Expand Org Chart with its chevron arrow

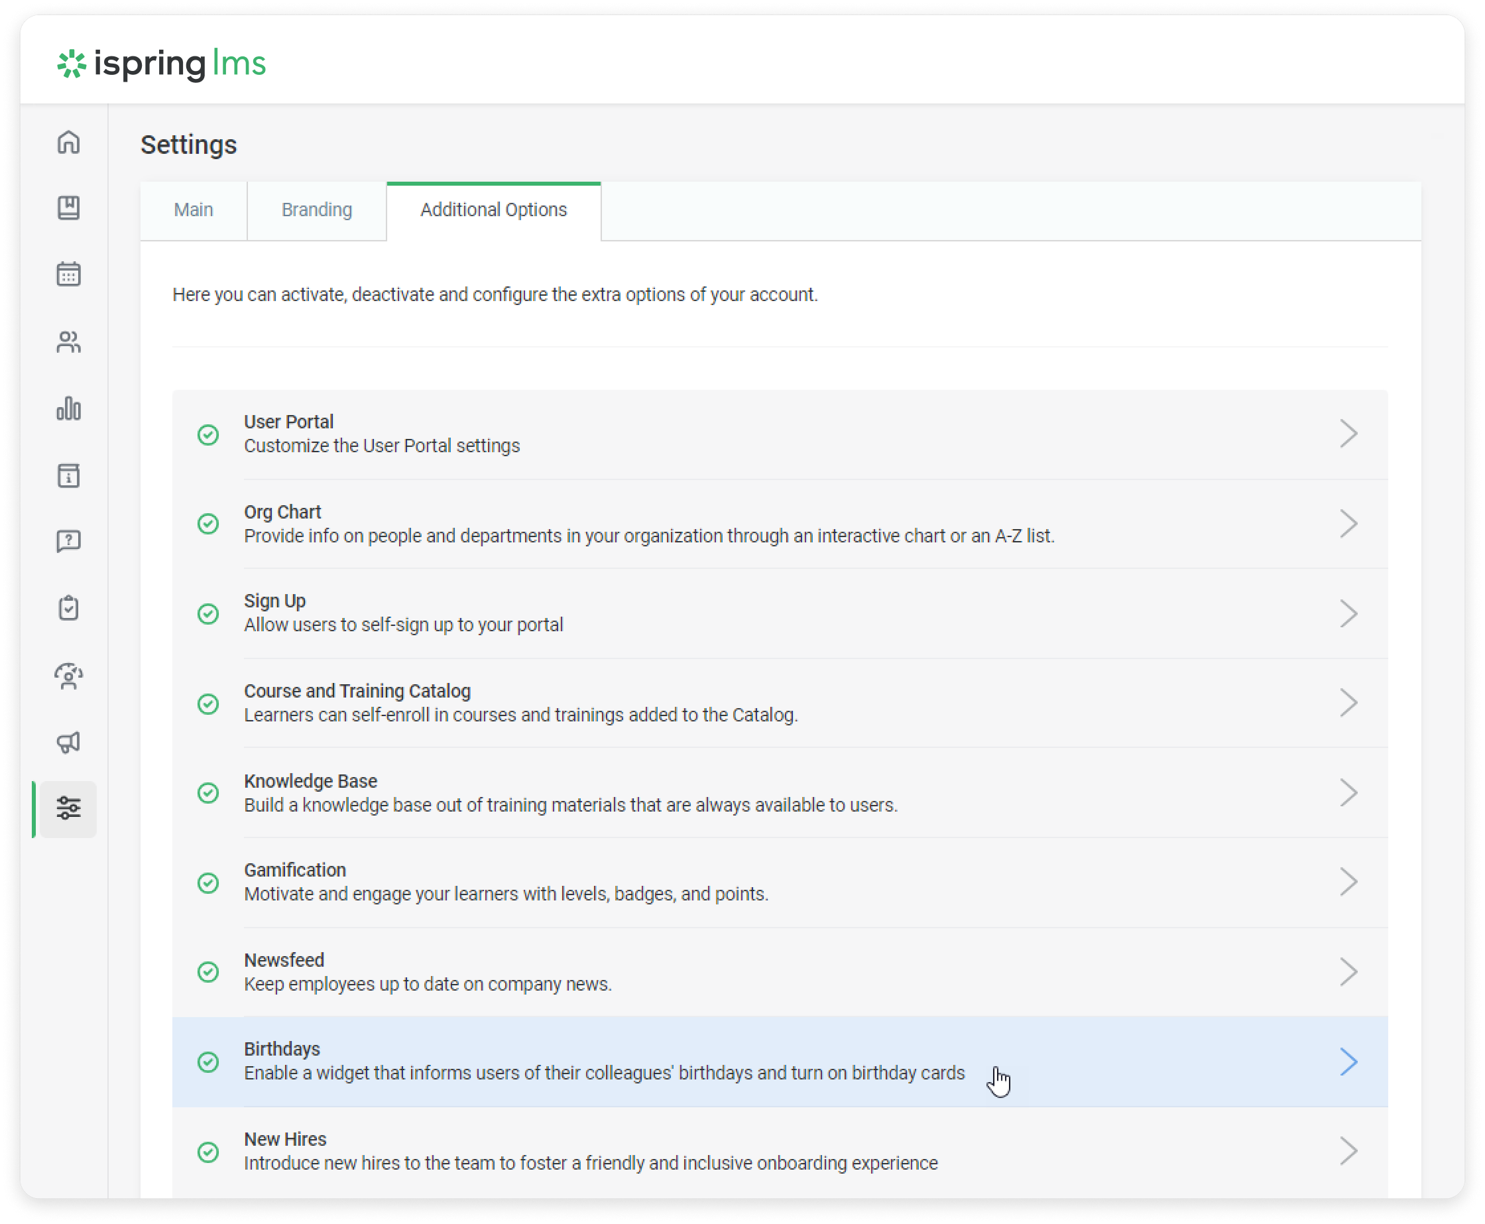pyautogui.click(x=1348, y=524)
